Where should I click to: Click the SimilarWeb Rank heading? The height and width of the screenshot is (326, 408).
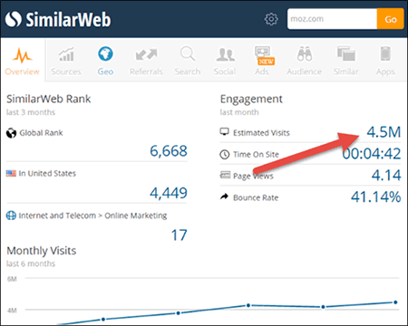[49, 99]
